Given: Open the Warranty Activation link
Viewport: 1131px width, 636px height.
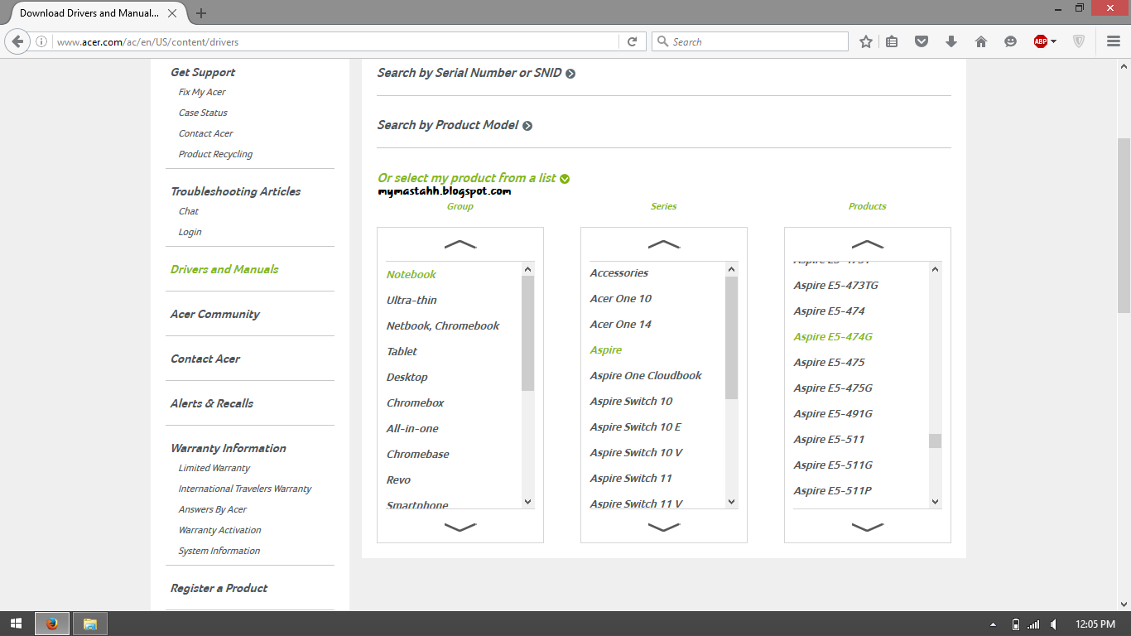Looking at the screenshot, I should pyautogui.click(x=220, y=530).
